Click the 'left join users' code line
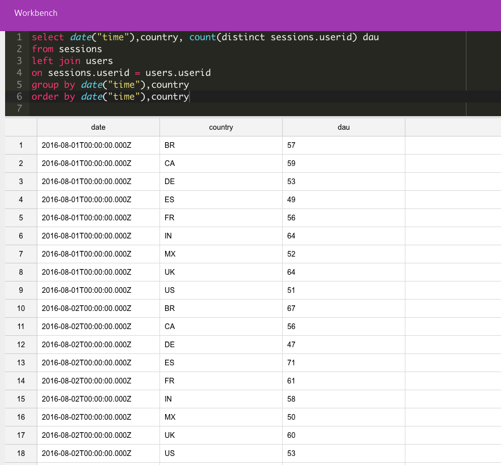The width and height of the screenshot is (501, 465). [72, 61]
